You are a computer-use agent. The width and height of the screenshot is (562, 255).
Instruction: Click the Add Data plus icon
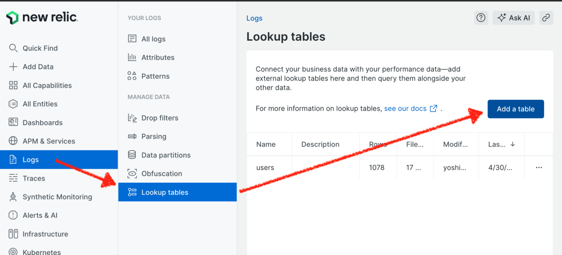(13, 67)
